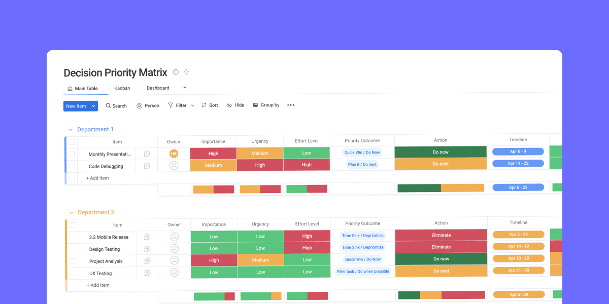Assign owner for Design Testing
Image resolution: width=609 pixels, height=304 pixels.
[175, 249]
